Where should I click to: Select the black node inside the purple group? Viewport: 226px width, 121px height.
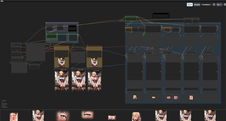pyautogui.click(x=72, y=28)
